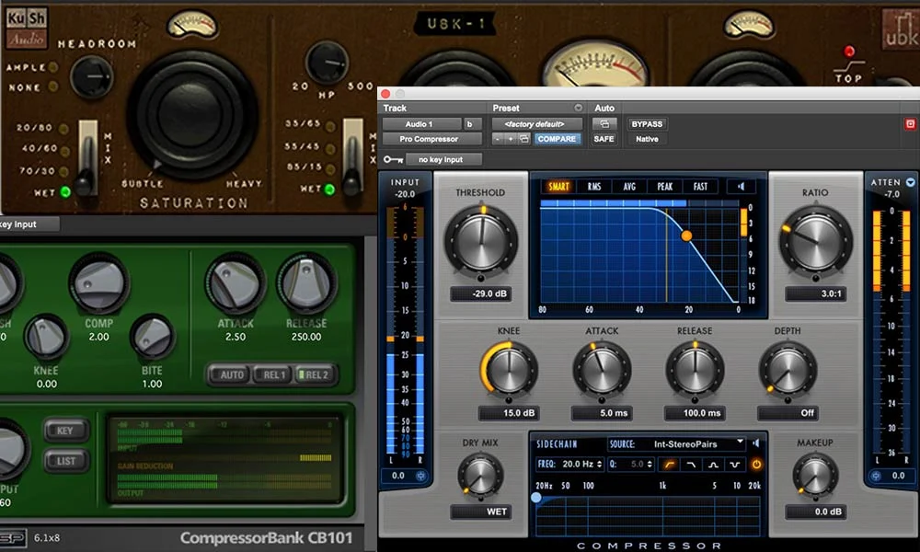Select the RMS detection mode tab
The width and height of the screenshot is (920, 552).
click(594, 187)
